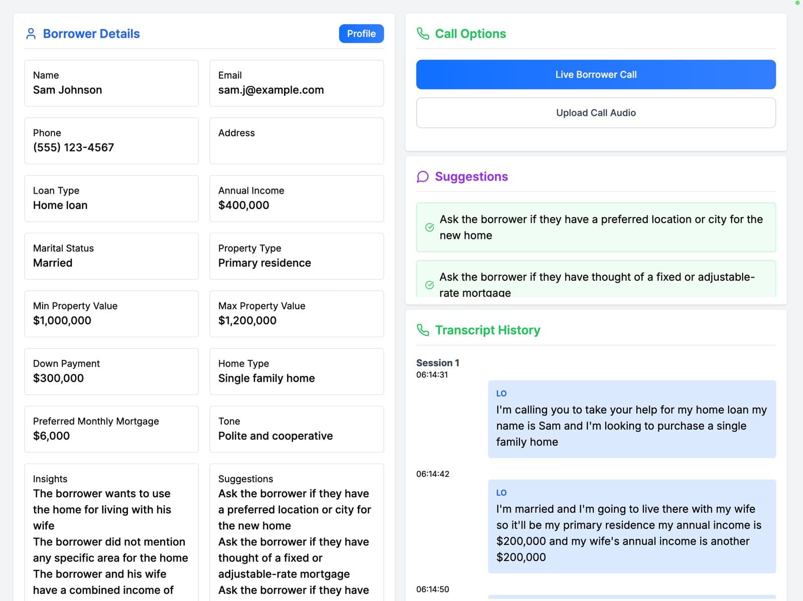This screenshot has height=601, width=803.
Task: Open the Session 1 transcript header
Action: [x=437, y=363]
